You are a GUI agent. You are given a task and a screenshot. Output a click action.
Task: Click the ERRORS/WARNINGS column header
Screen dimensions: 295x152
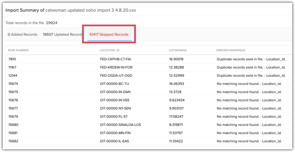coord(231,50)
